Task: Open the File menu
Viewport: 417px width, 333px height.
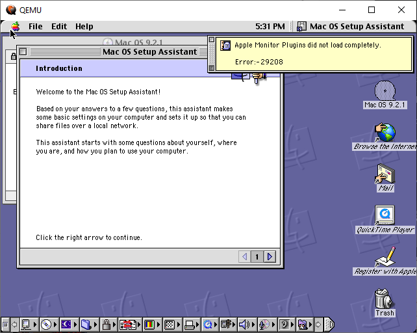Action: tap(35, 27)
